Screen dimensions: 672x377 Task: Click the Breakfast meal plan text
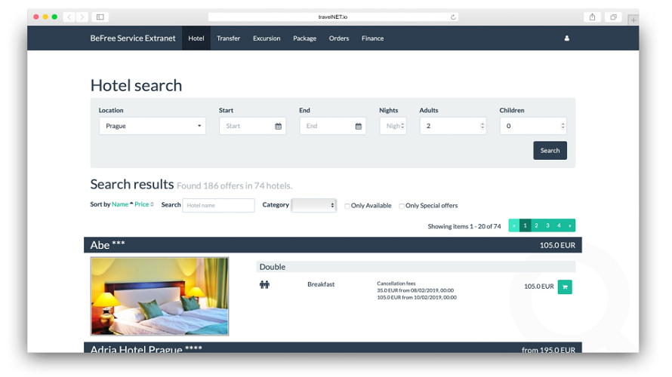pos(321,284)
